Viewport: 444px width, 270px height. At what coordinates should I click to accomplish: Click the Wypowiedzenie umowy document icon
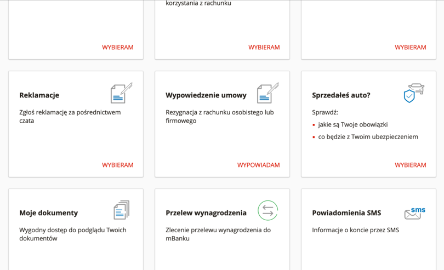coord(268,93)
